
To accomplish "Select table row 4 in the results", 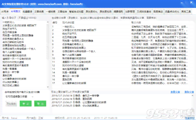I will pos(120,37).
